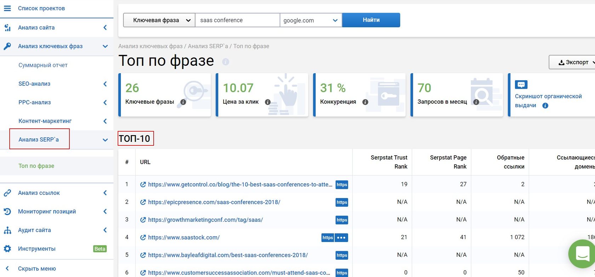This screenshot has width=595, height=277.
Task: Click info icon beside Цена за клик
Action: [x=268, y=102]
